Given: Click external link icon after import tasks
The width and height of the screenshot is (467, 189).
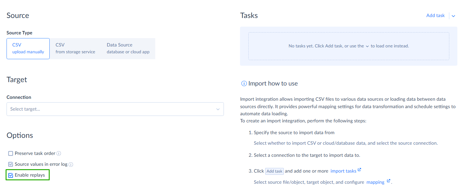Looking at the screenshot, I should point(360,170).
